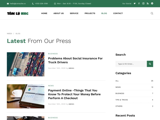160x120 pixels.
Task: Click BUSINESS tag above Truck Drivers article
Action: [53, 54]
